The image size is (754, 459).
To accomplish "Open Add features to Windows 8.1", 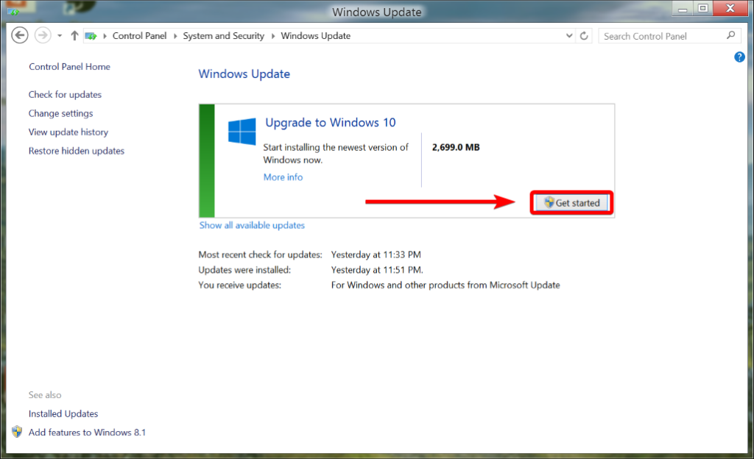I will [x=87, y=433].
